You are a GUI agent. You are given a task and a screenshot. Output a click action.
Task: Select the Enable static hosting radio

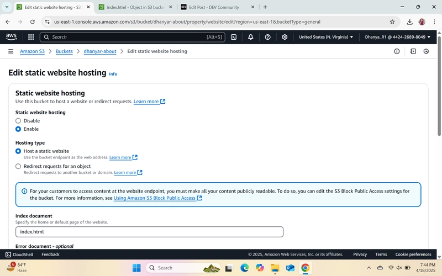tap(18, 129)
